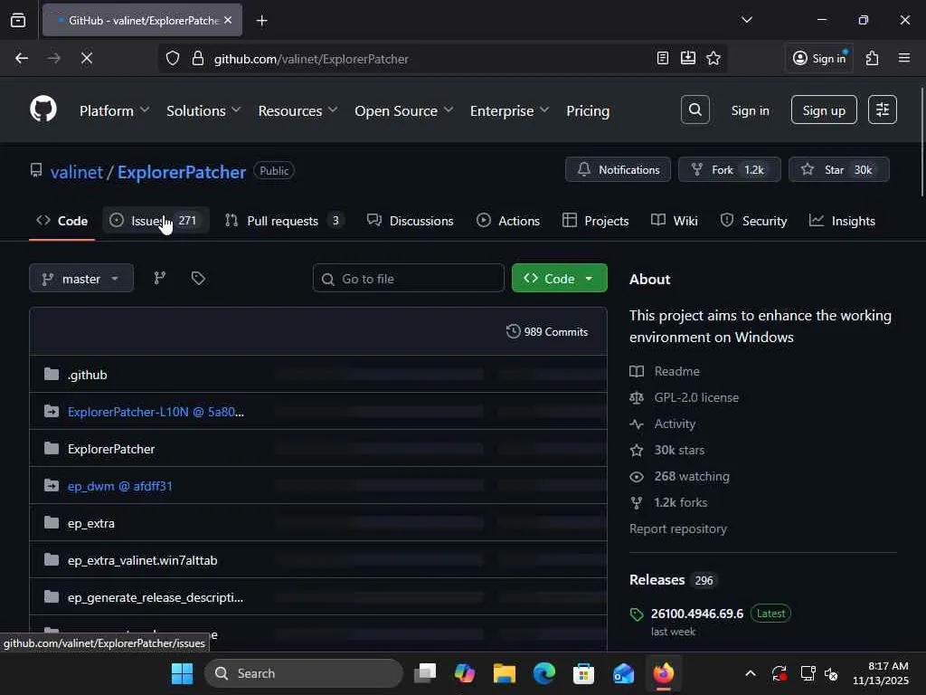This screenshot has height=695, width=926.
Task: Open the Pricing page
Action: pyautogui.click(x=588, y=110)
